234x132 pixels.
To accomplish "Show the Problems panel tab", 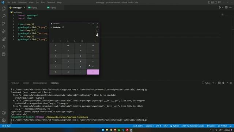I will [15, 83].
